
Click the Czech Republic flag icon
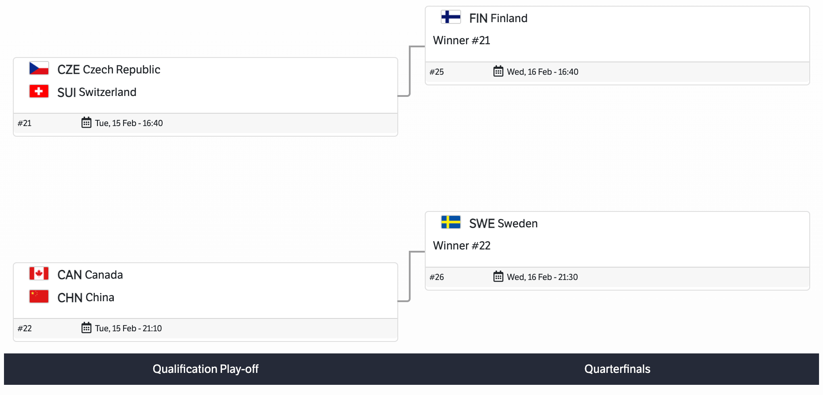pos(39,69)
